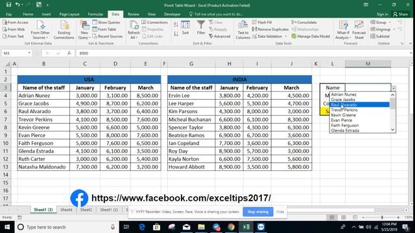415x233 pixels.
Task: Click dropdown list scroll down arrow
Action: (x=392, y=129)
